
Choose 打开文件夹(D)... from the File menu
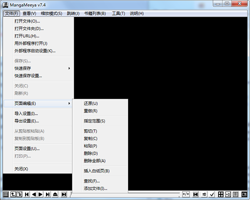click(x=29, y=29)
